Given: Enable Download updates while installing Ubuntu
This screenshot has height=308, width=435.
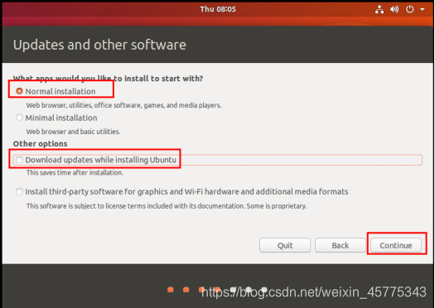Looking at the screenshot, I should [x=19, y=160].
